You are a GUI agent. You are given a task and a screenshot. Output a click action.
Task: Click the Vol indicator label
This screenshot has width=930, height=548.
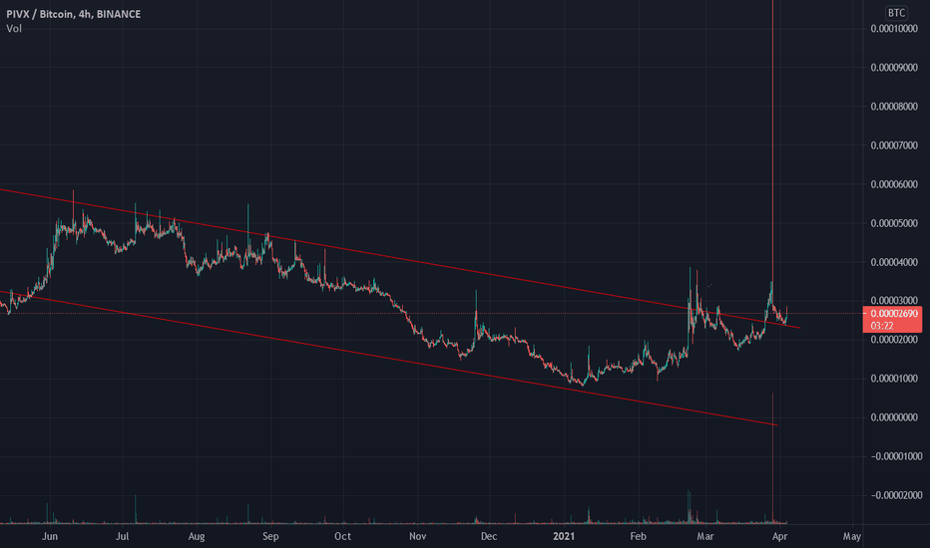tap(14, 29)
